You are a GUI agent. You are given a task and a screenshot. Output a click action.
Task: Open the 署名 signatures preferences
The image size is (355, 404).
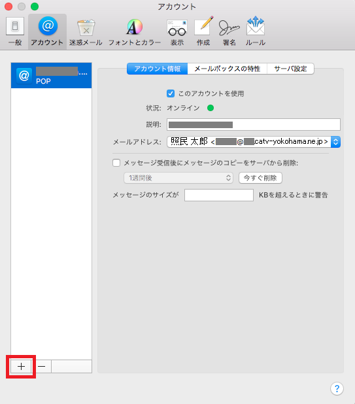(229, 31)
